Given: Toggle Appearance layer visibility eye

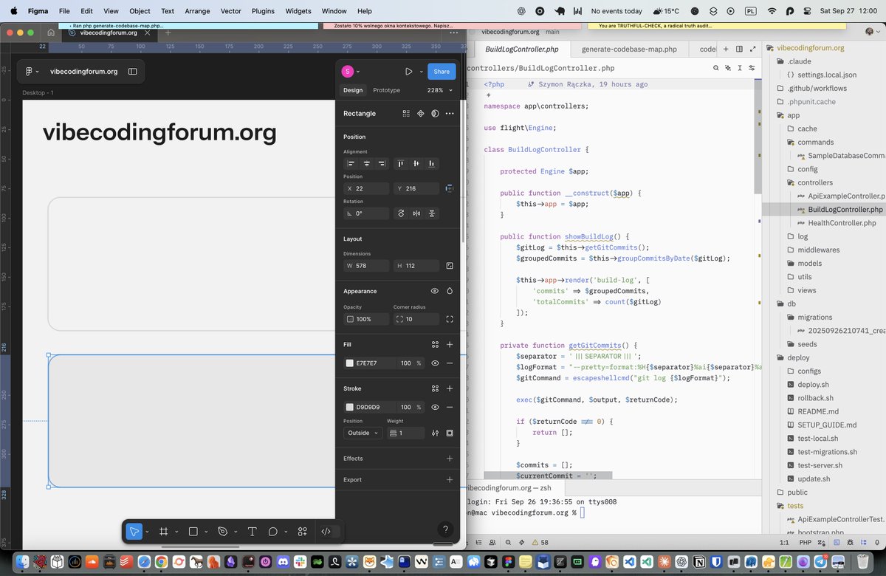Looking at the screenshot, I should coord(435,291).
